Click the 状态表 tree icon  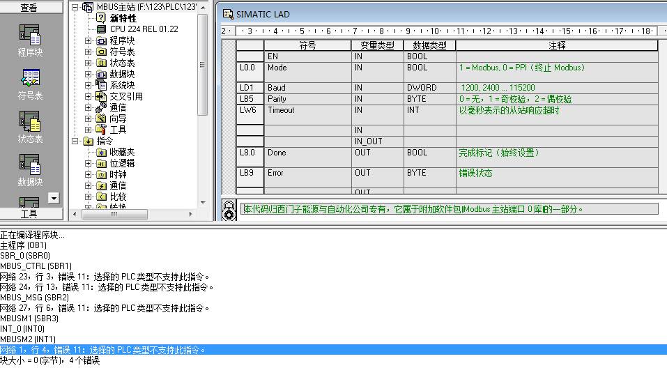(101, 63)
